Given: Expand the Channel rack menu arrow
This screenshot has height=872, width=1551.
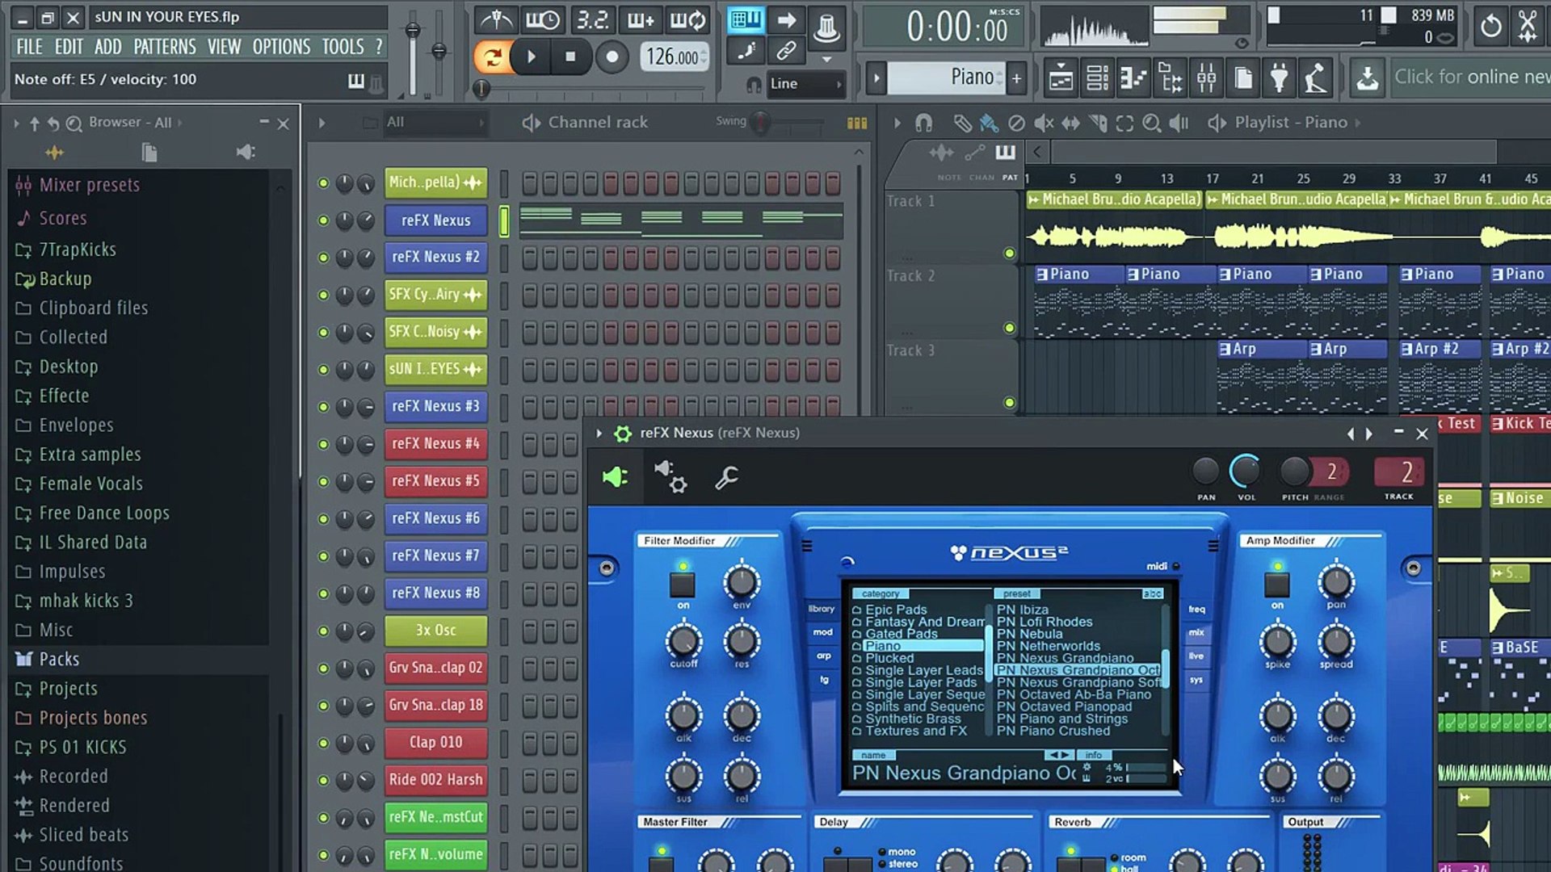Looking at the screenshot, I should [x=322, y=123].
